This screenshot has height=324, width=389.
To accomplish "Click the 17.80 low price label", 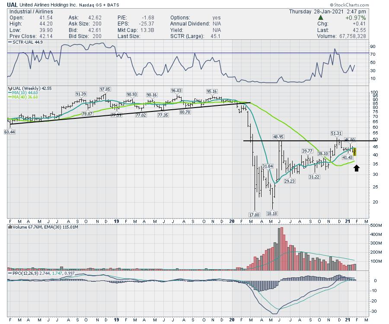I will click(254, 215).
